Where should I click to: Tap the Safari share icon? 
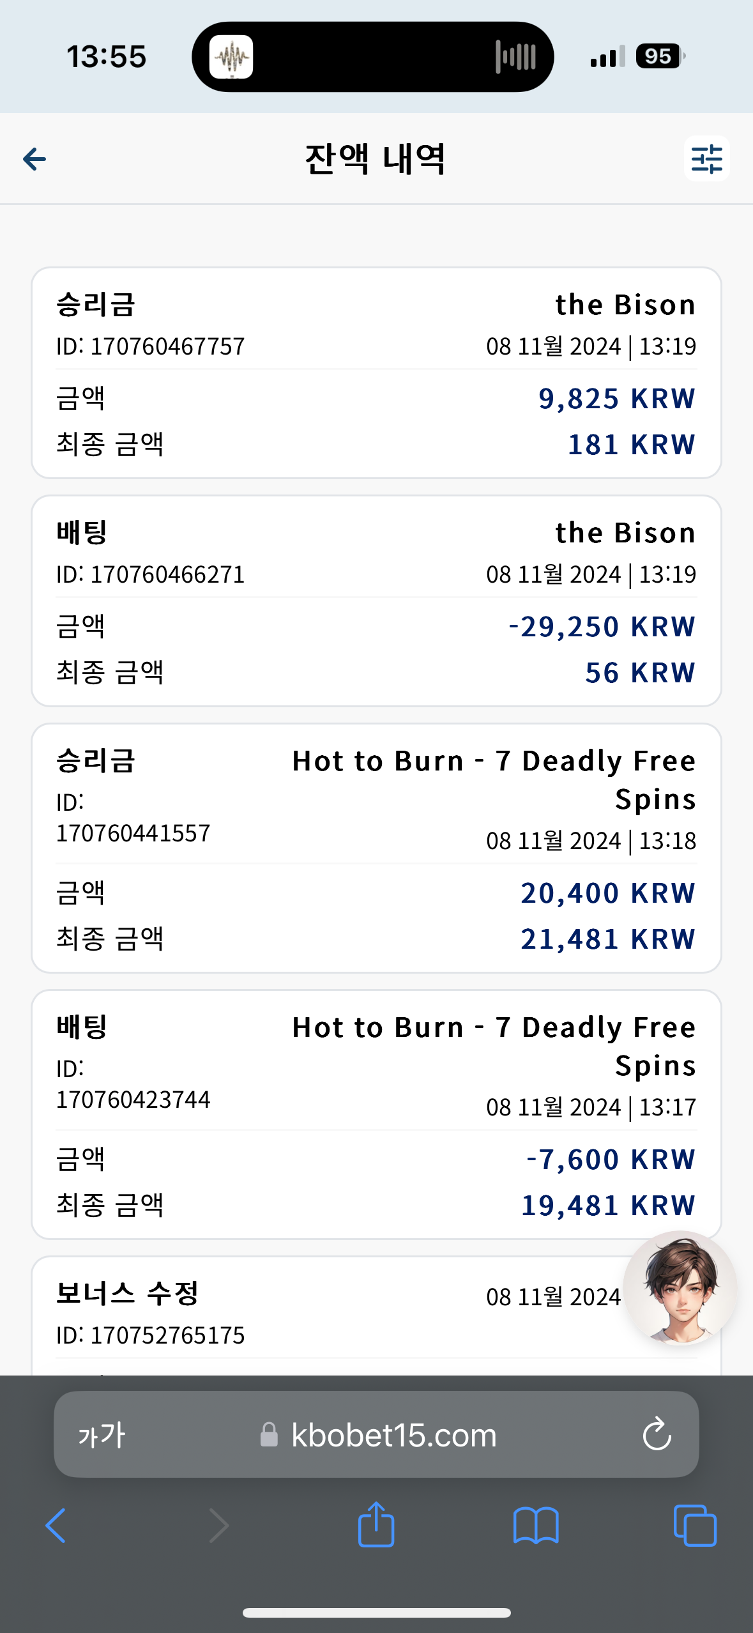click(x=376, y=1525)
